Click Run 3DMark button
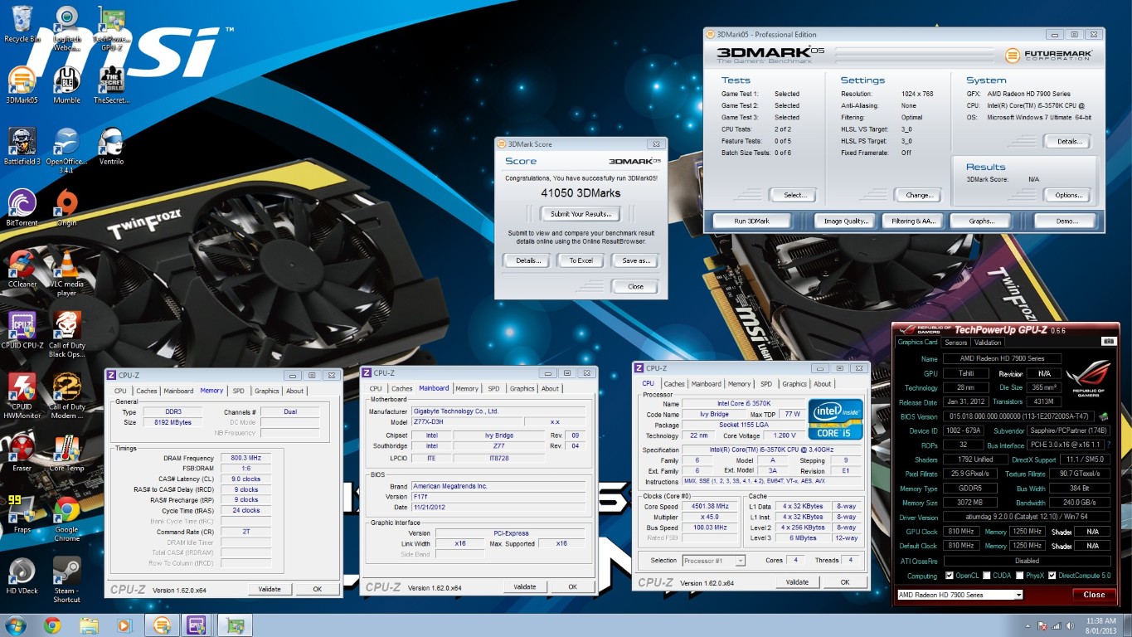Screen dimensions: 1132x637 click(751, 221)
